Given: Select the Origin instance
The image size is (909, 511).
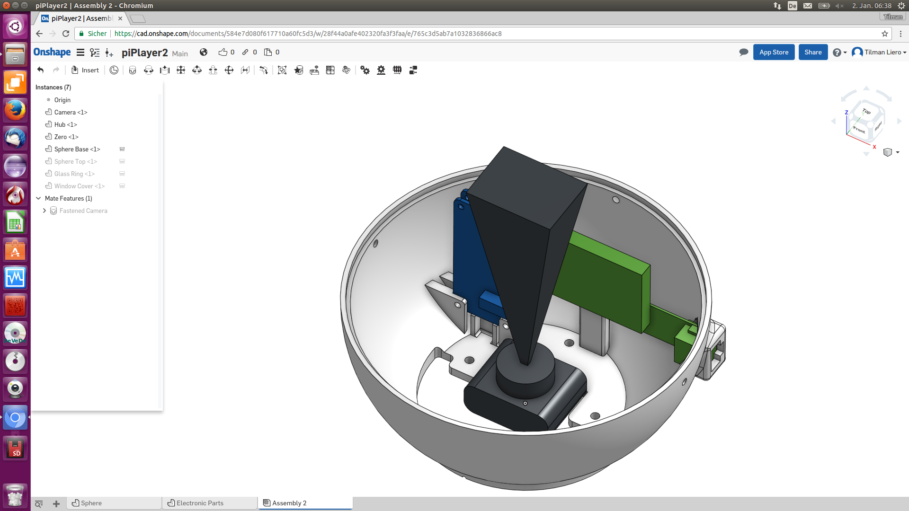Looking at the screenshot, I should click(62, 100).
